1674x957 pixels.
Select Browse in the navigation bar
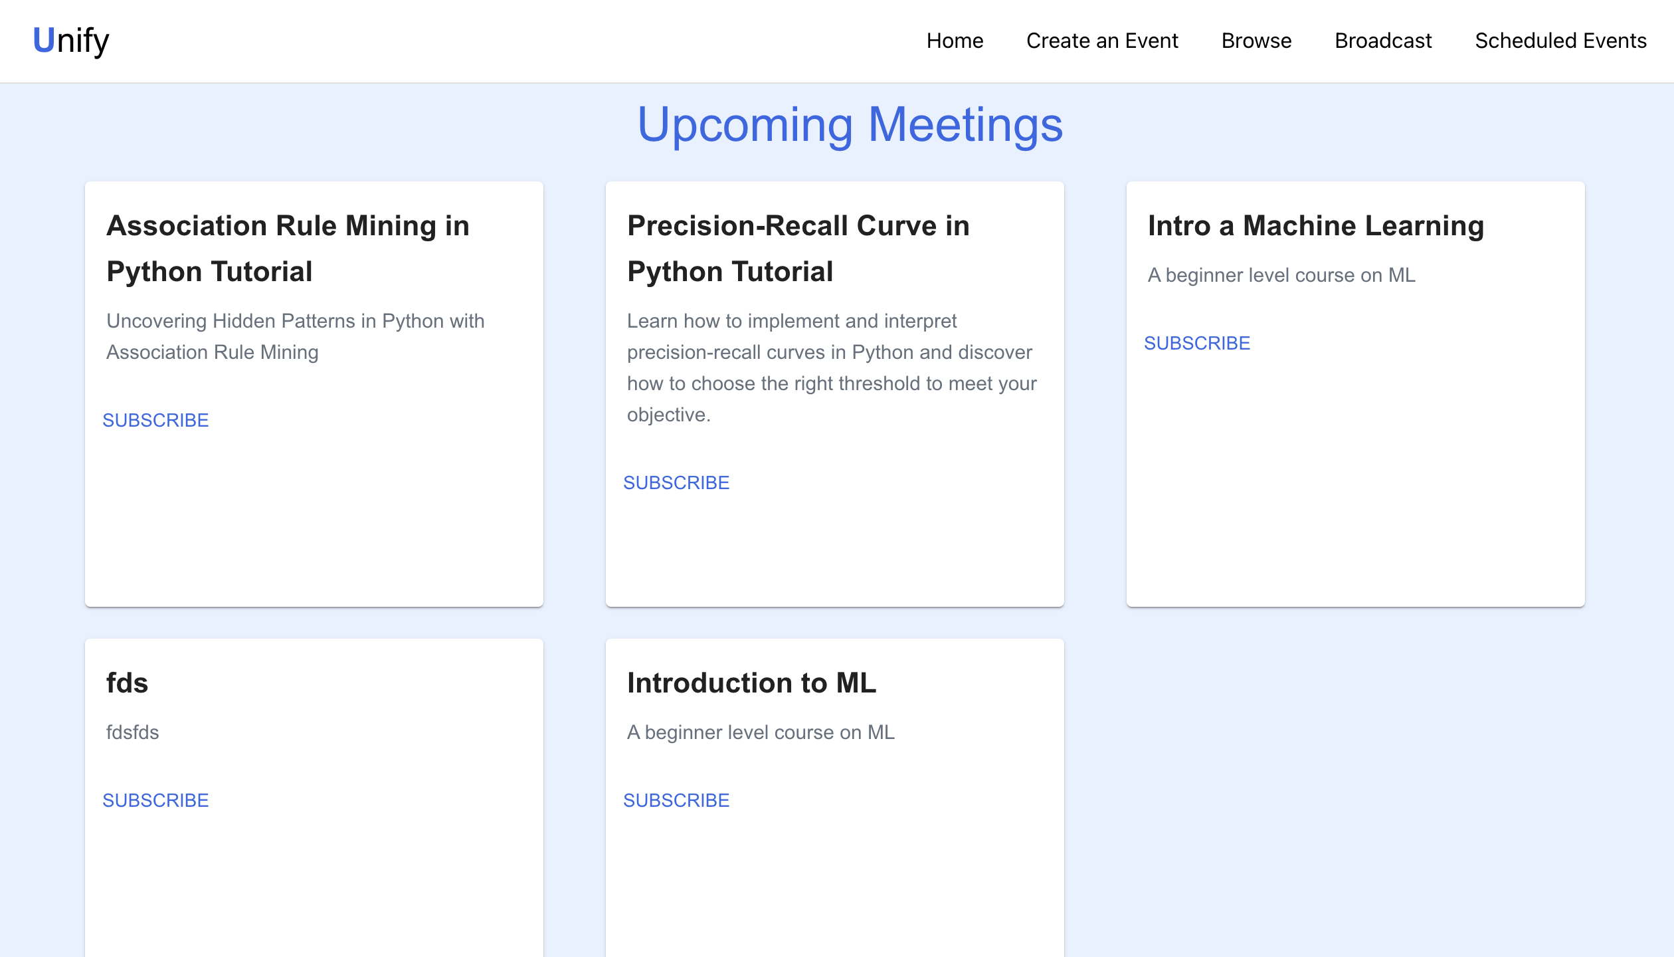point(1256,41)
